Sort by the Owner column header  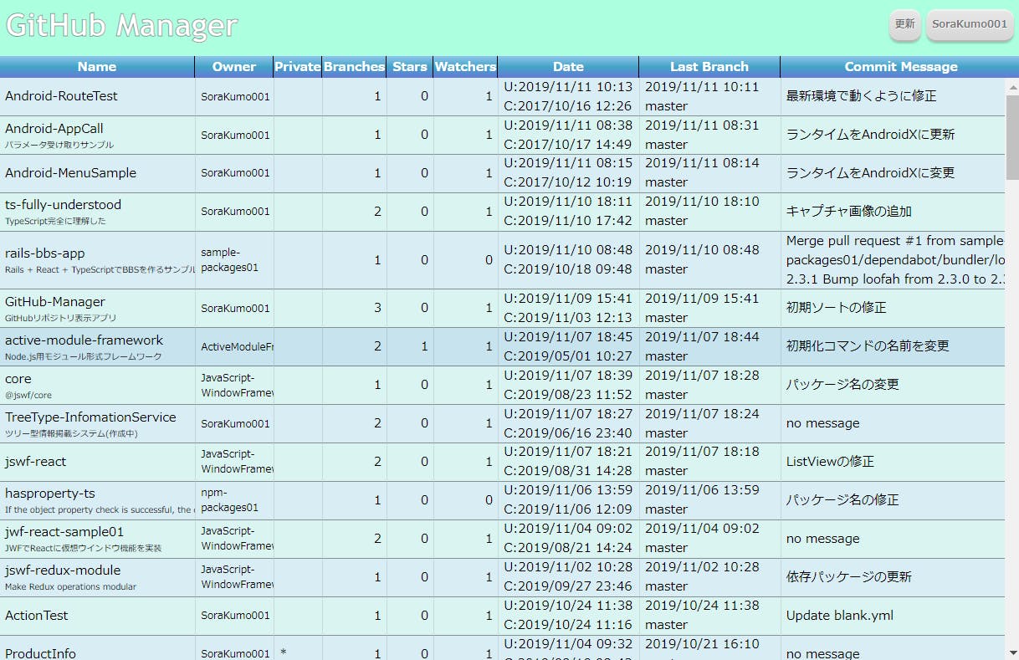pos(234,67)
